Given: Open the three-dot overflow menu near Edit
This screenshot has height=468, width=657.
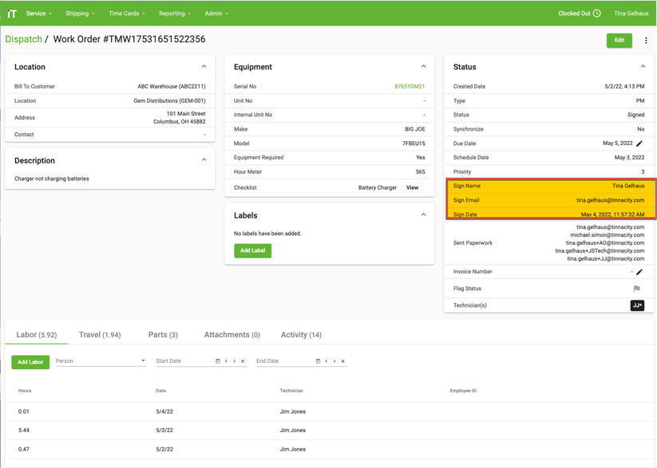Looking at the screenshot, I should click(646, 40).
